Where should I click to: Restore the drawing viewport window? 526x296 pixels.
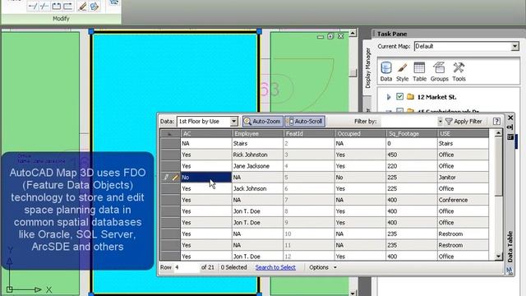coord(330,36)
